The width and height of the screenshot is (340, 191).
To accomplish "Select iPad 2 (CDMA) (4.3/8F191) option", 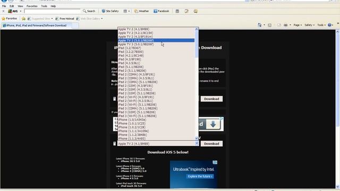I will tap(156, 74).
